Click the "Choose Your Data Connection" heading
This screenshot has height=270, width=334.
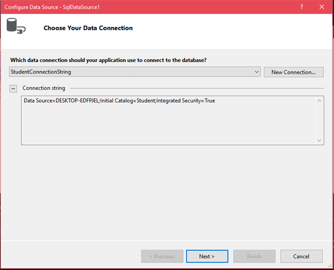(88, 28)
